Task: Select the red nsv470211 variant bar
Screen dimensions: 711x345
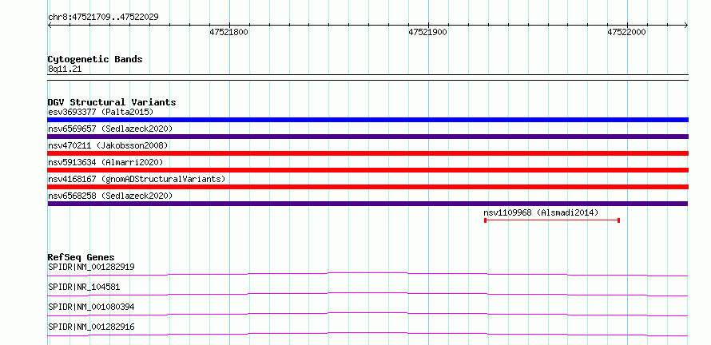Action: point(367,153)
